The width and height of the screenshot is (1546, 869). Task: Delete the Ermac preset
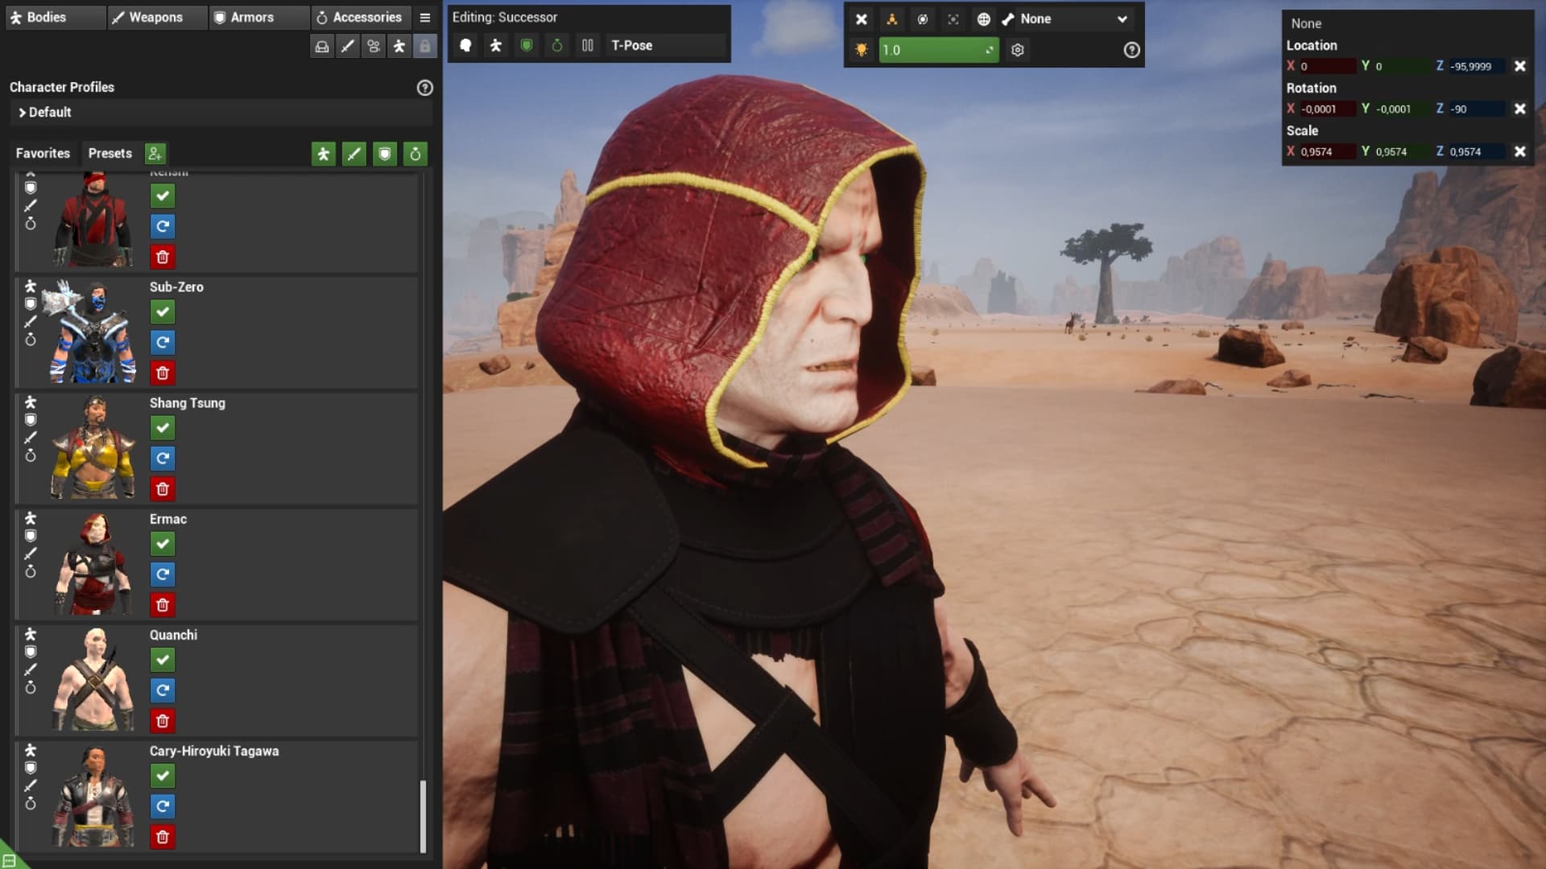click(x=163, y=605)
